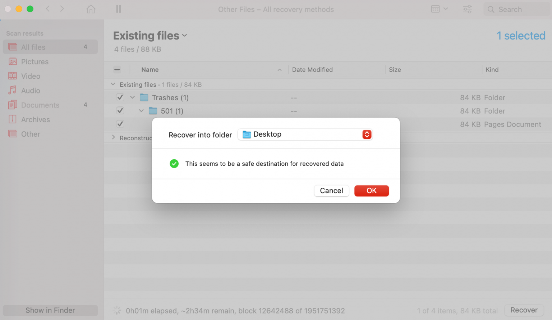Click the filter settings icon in toolbar
The height and width of the screenshot is (320, 552).
pos(467,9)
